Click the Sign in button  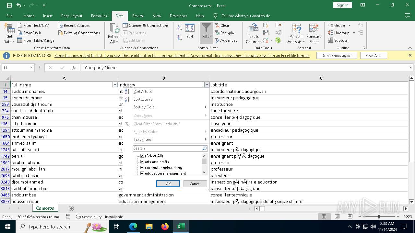[343, 5]
